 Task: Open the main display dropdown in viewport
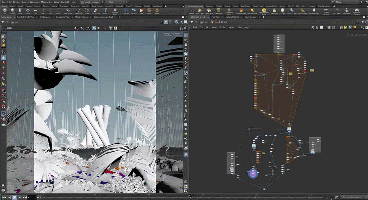pyautogui.click(x=178, y=34)
